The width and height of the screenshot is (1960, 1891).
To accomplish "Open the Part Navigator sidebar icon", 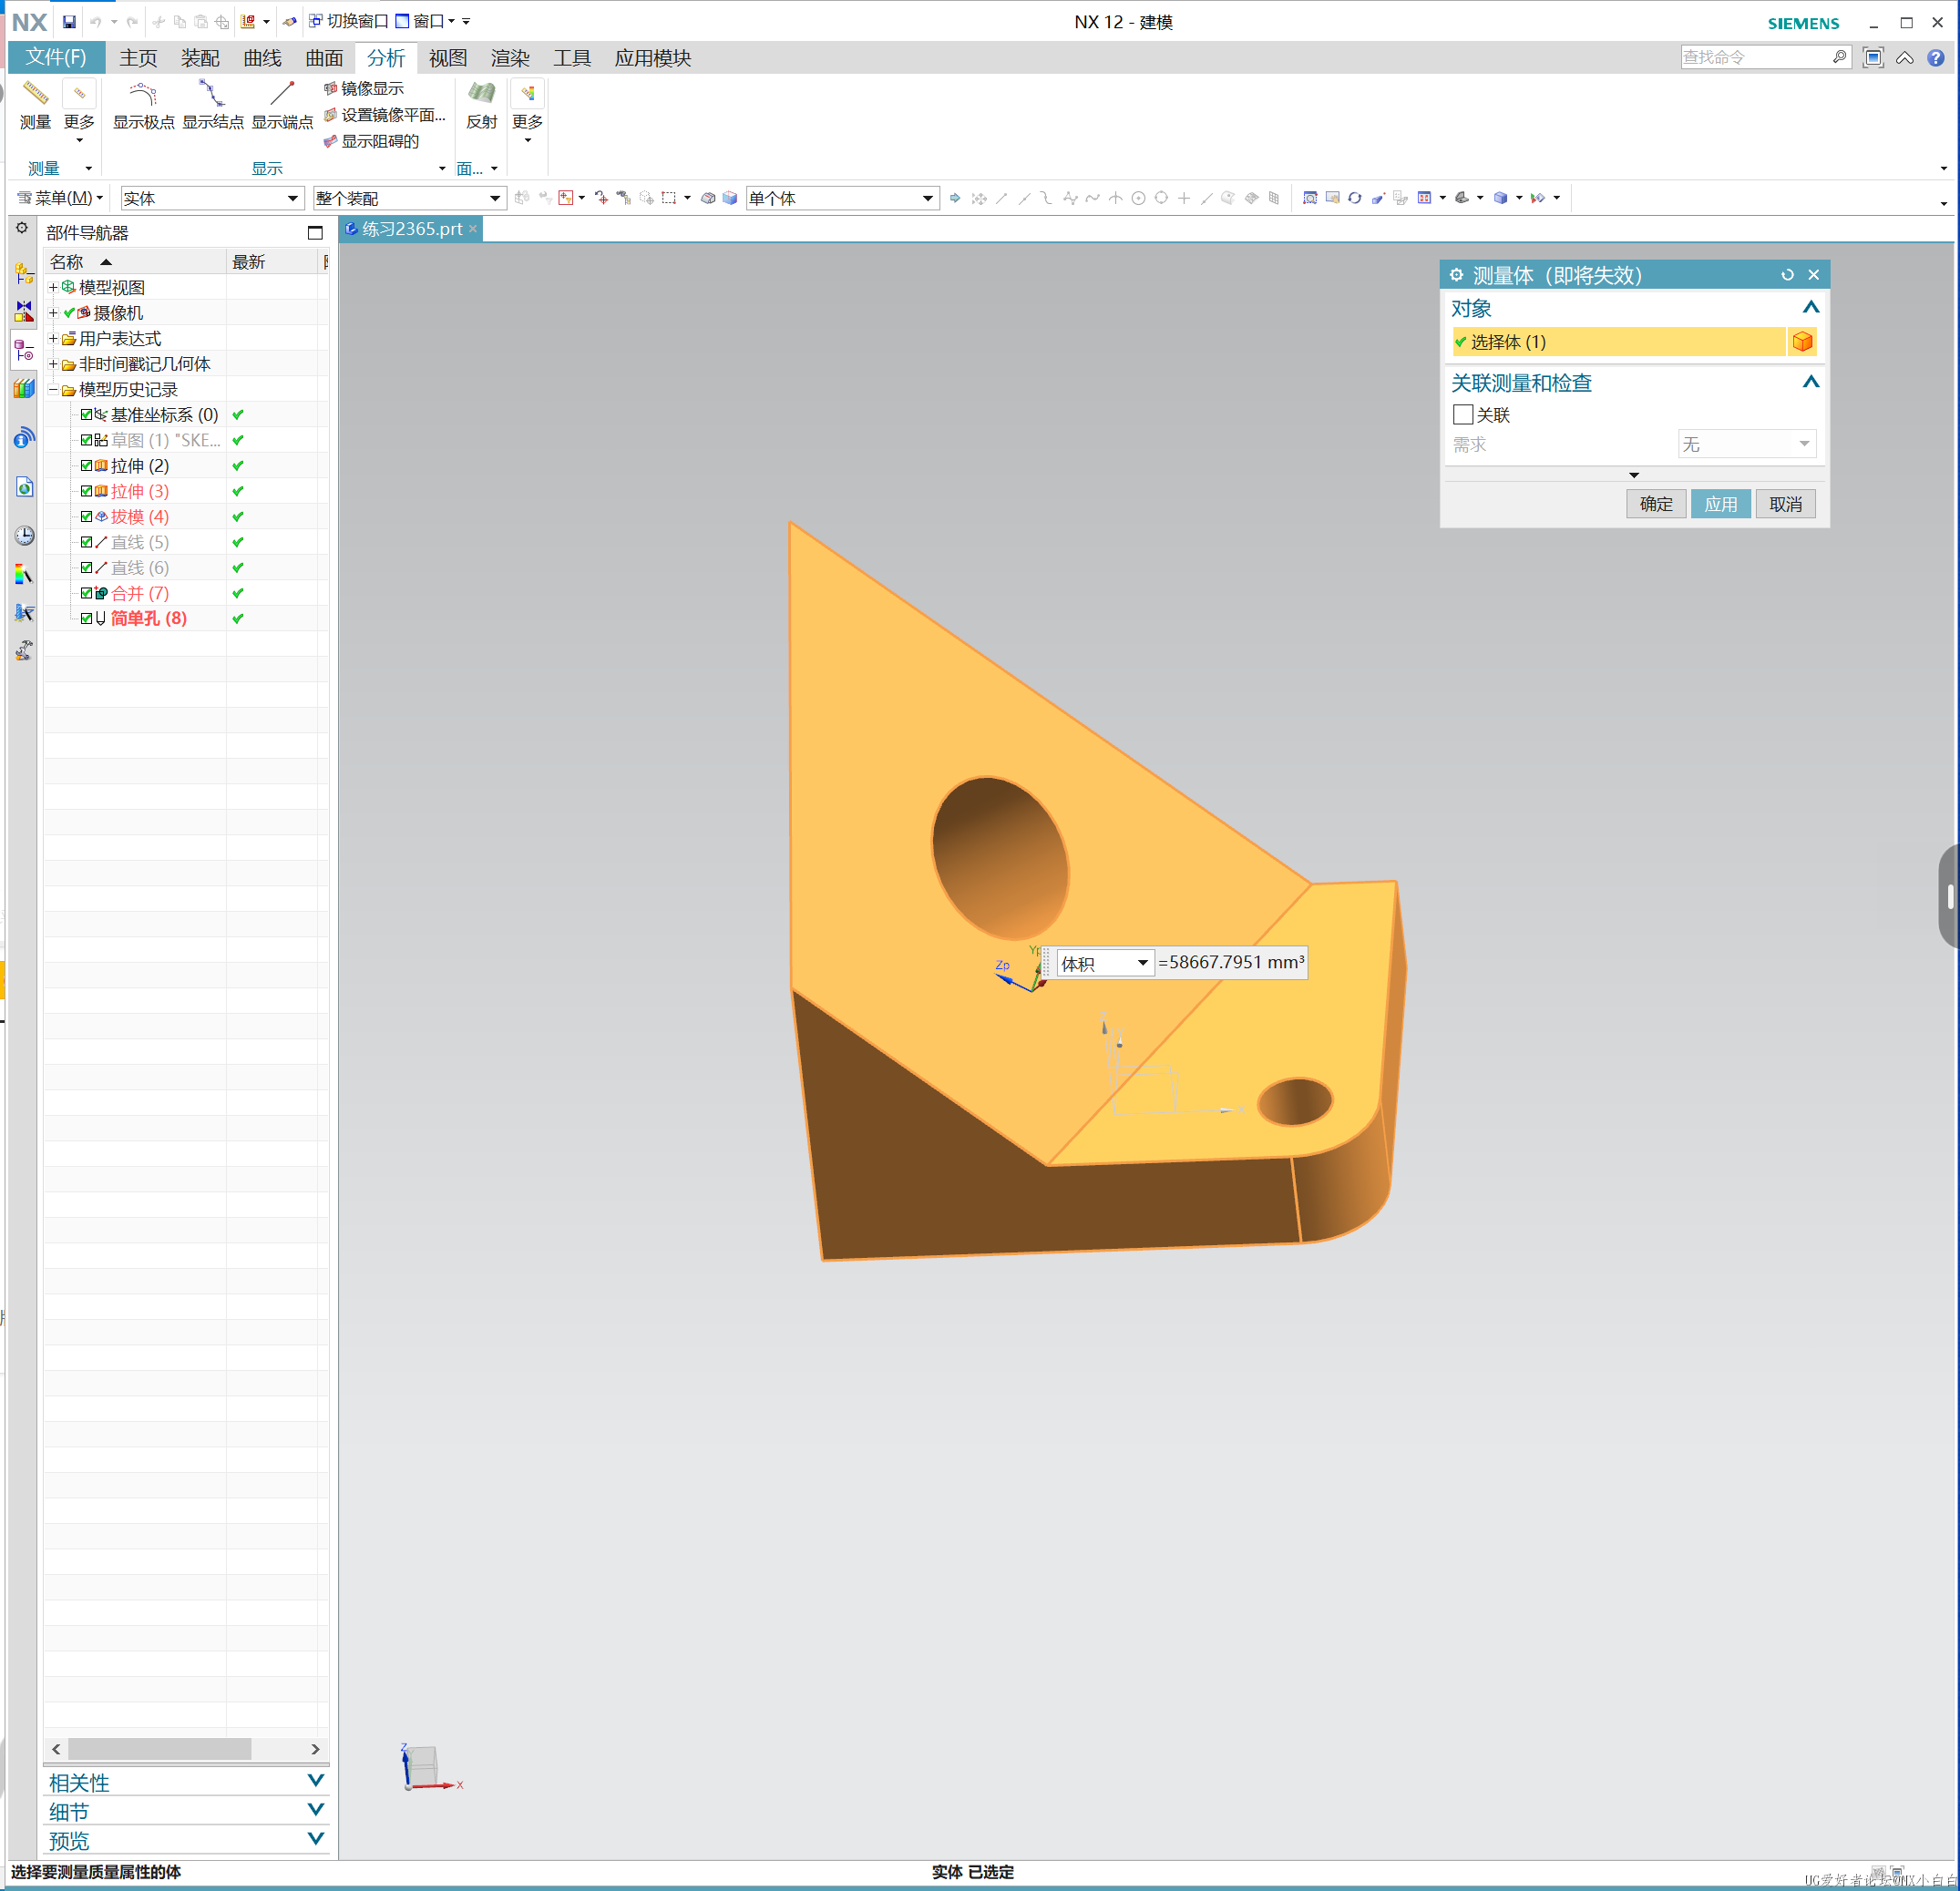I will coord(24,351).
